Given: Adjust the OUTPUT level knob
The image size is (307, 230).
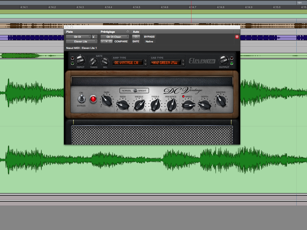Looking at the screenshot, I should tap(224, 60).
